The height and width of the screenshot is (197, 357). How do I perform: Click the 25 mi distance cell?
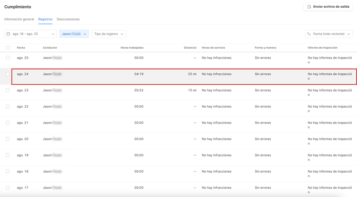192,74
